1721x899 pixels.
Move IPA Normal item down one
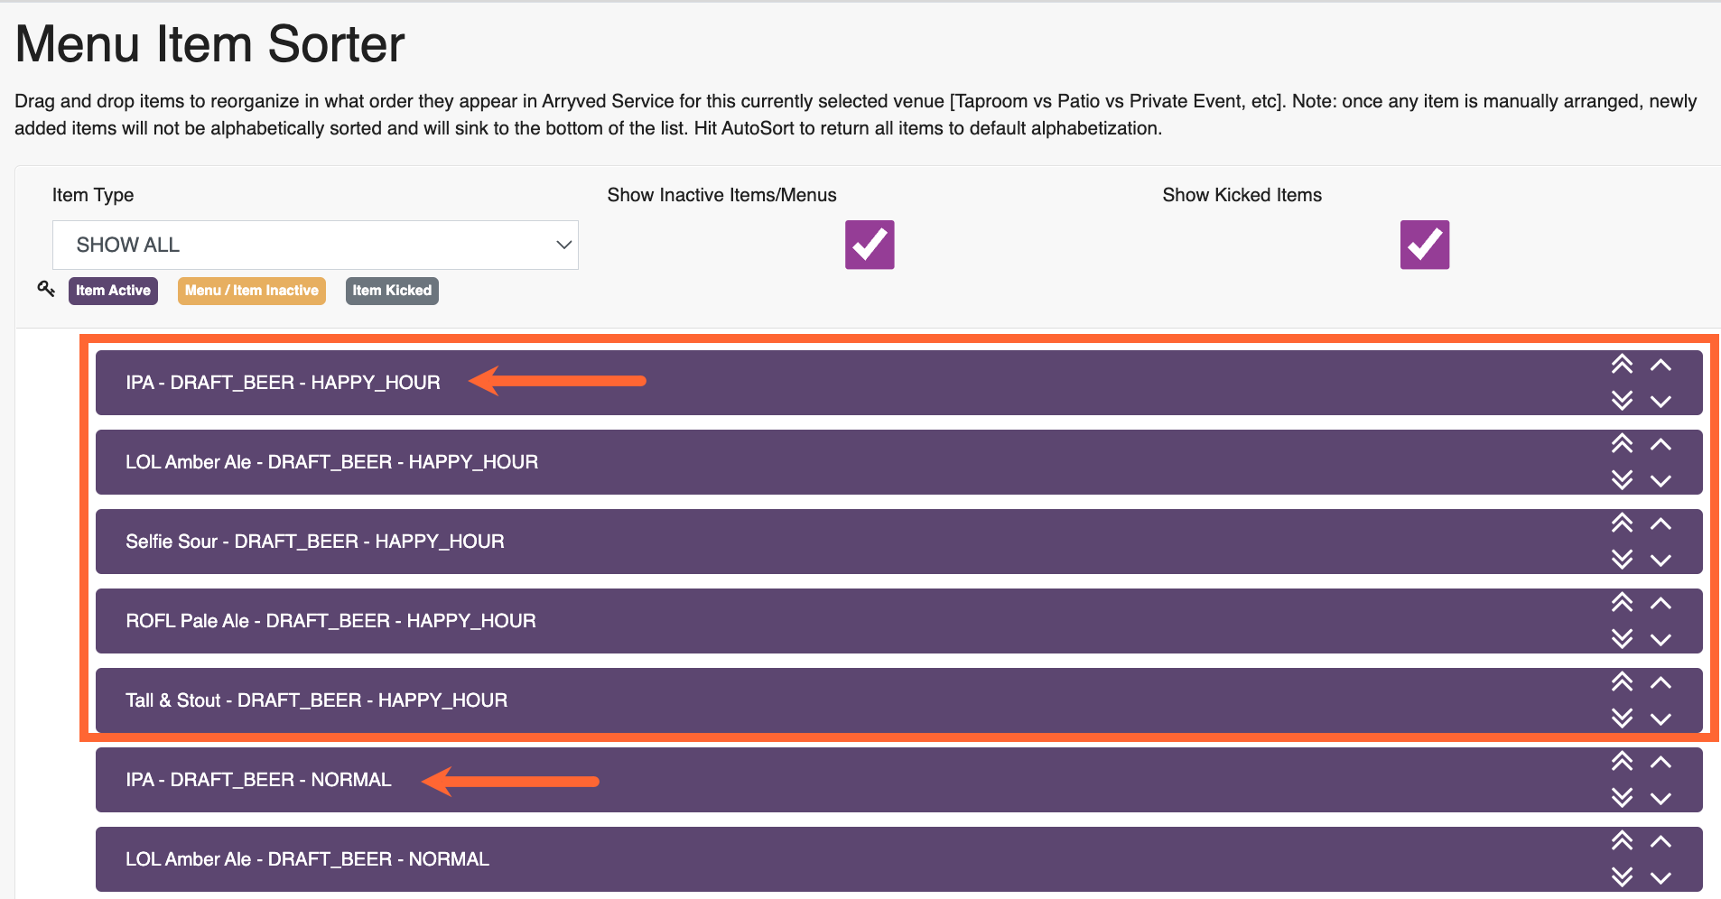[x=1661, y=799]
